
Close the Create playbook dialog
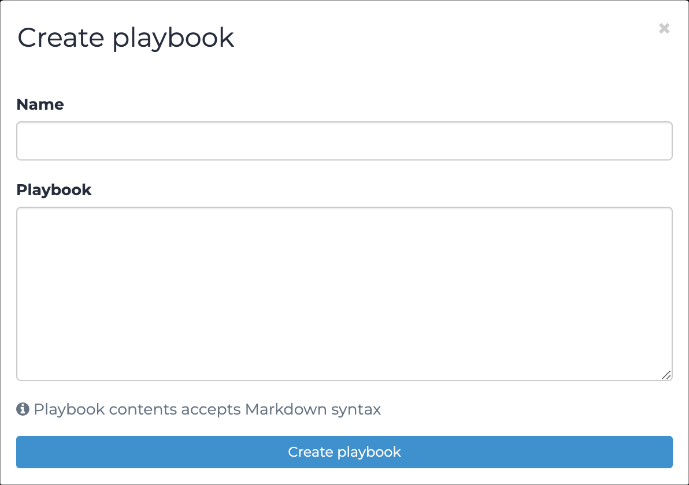(664, 28)
